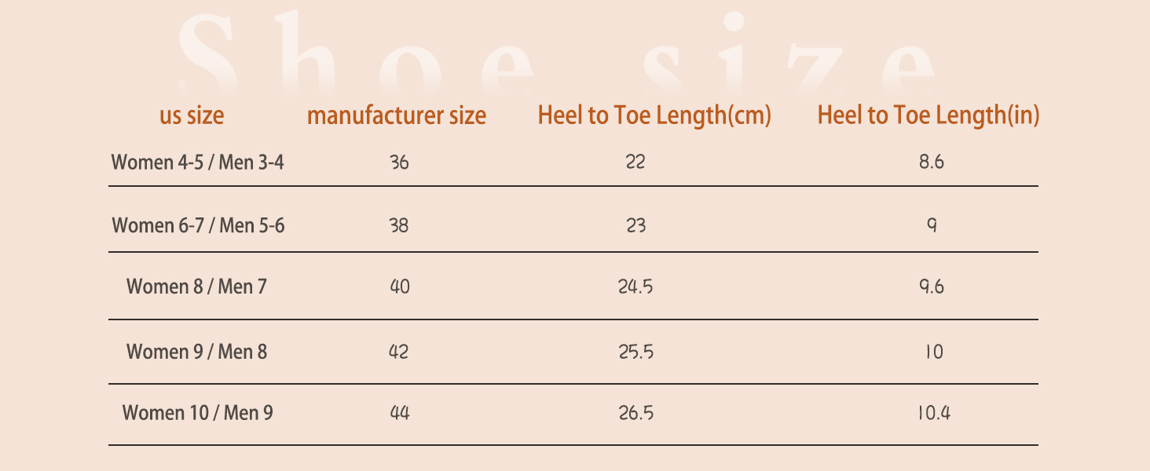Click the 10.4 inch length value
Image resolution: width=1150 pixels, height=471 pixels.
click(x=933, y=412)
